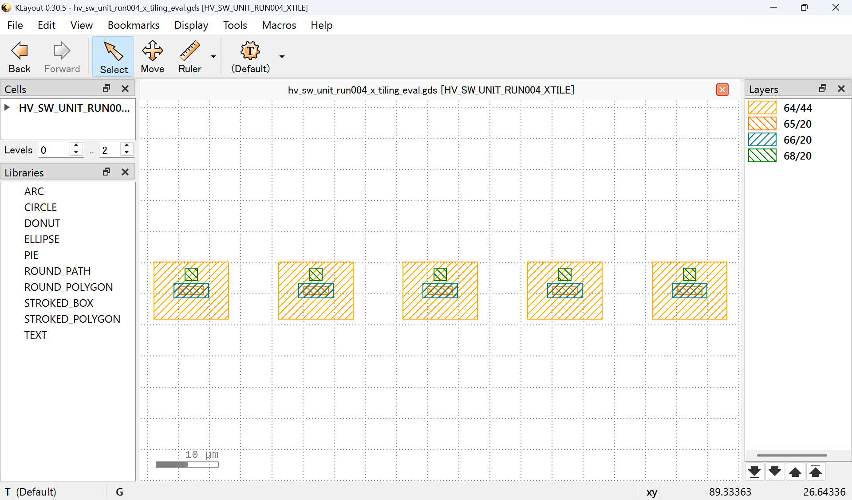
Task: Activate the Ruler tool
Action: click(189, 57)
